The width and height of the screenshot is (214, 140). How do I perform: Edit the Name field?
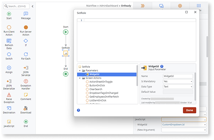tap(178, 76)
